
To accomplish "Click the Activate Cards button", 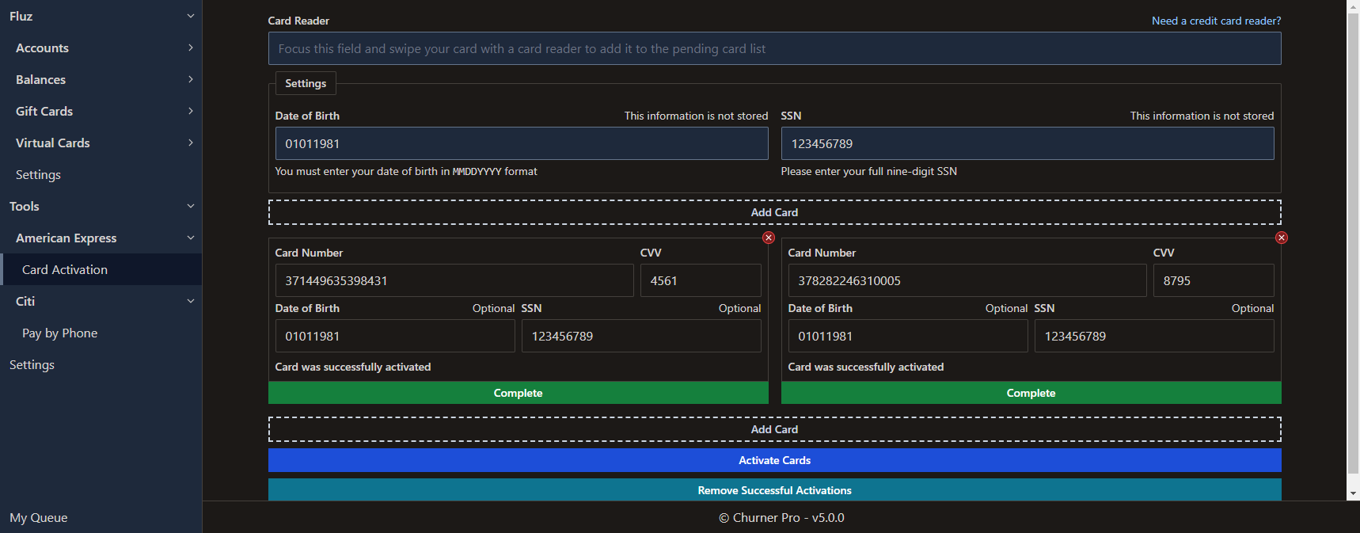I will click(774, 460).
